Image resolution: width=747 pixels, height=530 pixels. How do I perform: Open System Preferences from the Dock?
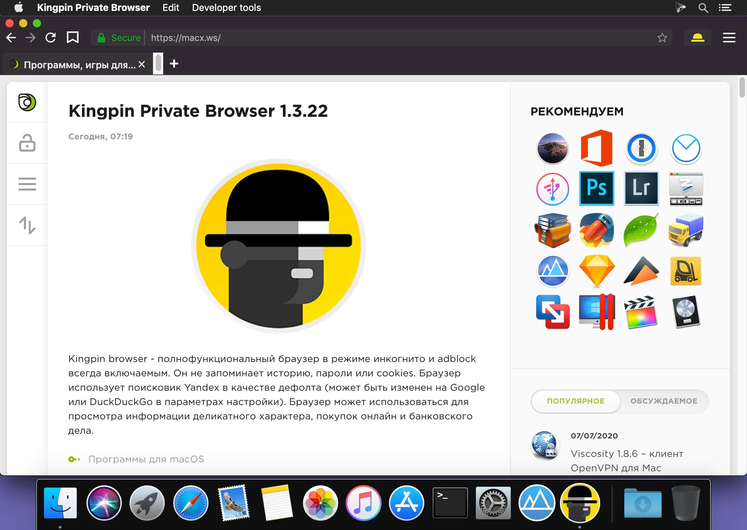coord(493,503)
